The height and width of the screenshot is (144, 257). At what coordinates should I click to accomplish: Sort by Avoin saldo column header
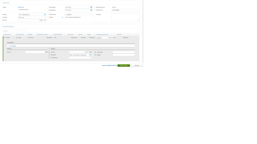click(70, 35)
